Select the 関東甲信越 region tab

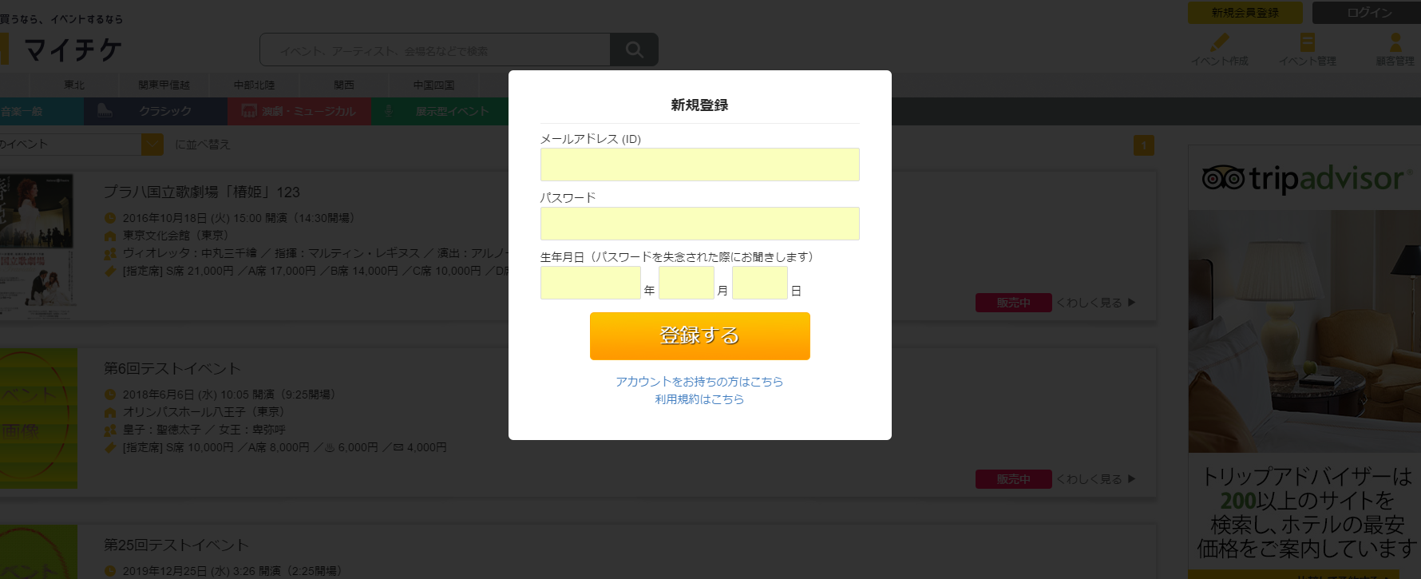coord(164,85)
